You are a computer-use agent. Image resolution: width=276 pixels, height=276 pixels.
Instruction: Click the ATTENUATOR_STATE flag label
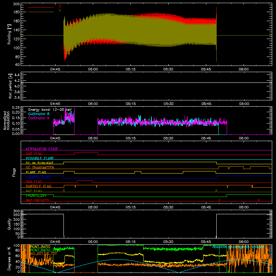(42, 149)
